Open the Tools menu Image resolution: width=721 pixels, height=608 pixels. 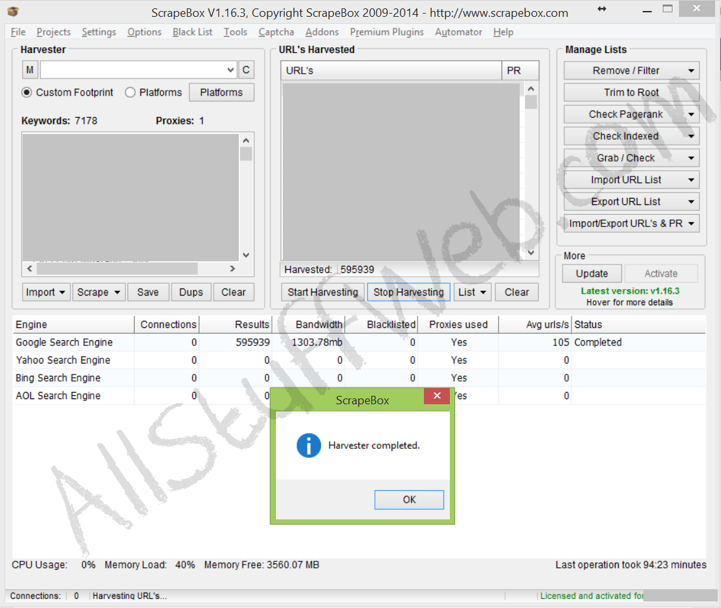(236, 32)
